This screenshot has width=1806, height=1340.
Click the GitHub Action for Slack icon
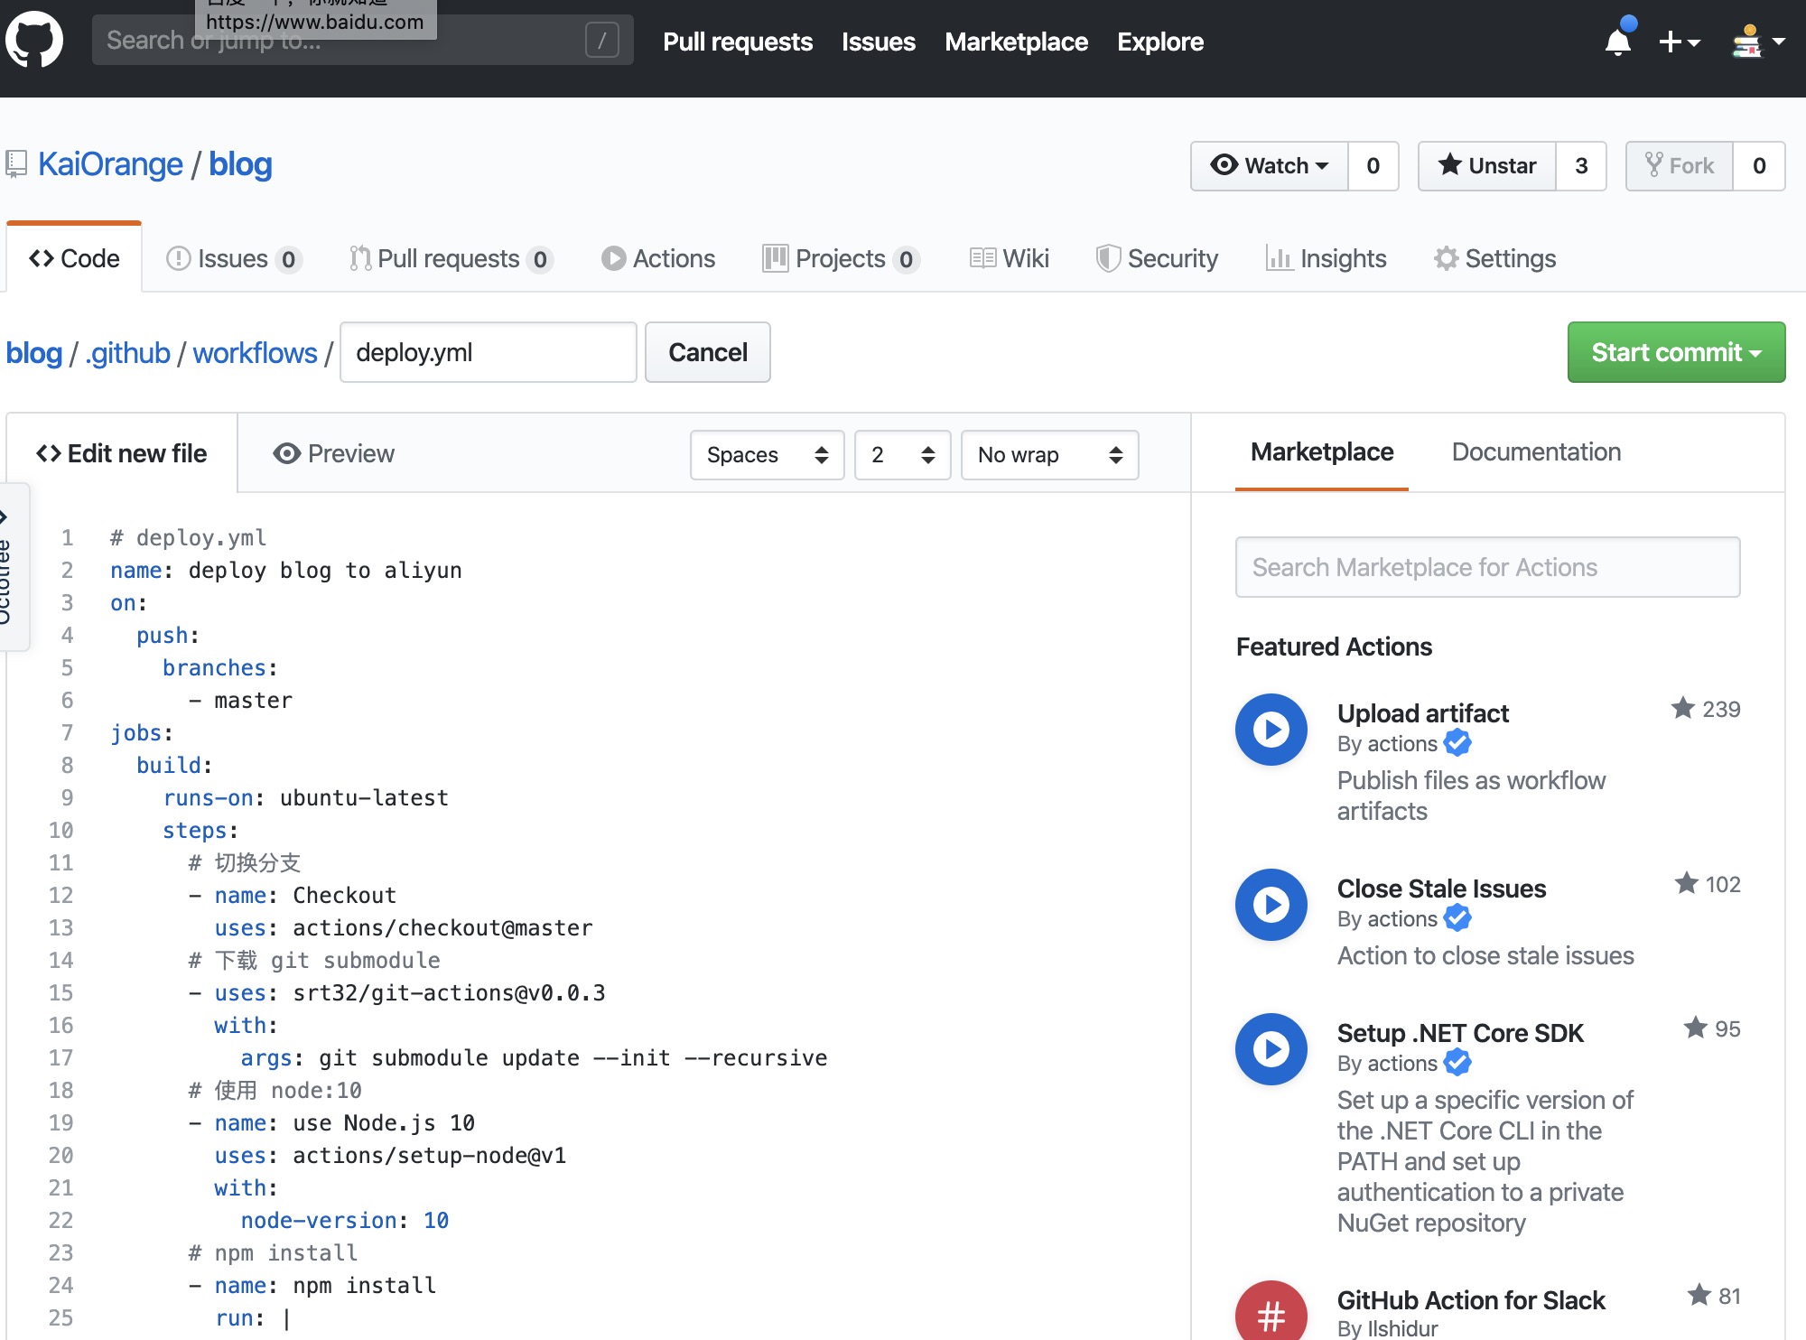pos(1271,1311)
